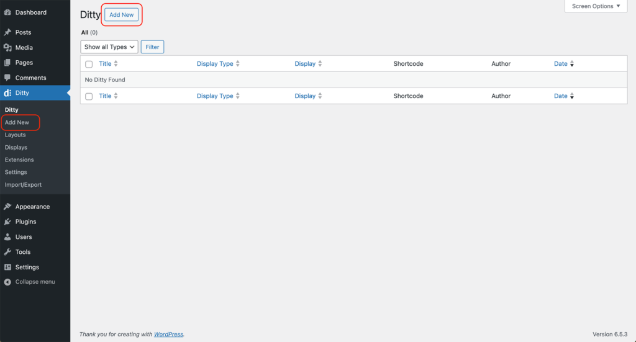Viewport: 636px width, 342px height.
Task: Follow the WordPress footer link
Action: (168, 335)
